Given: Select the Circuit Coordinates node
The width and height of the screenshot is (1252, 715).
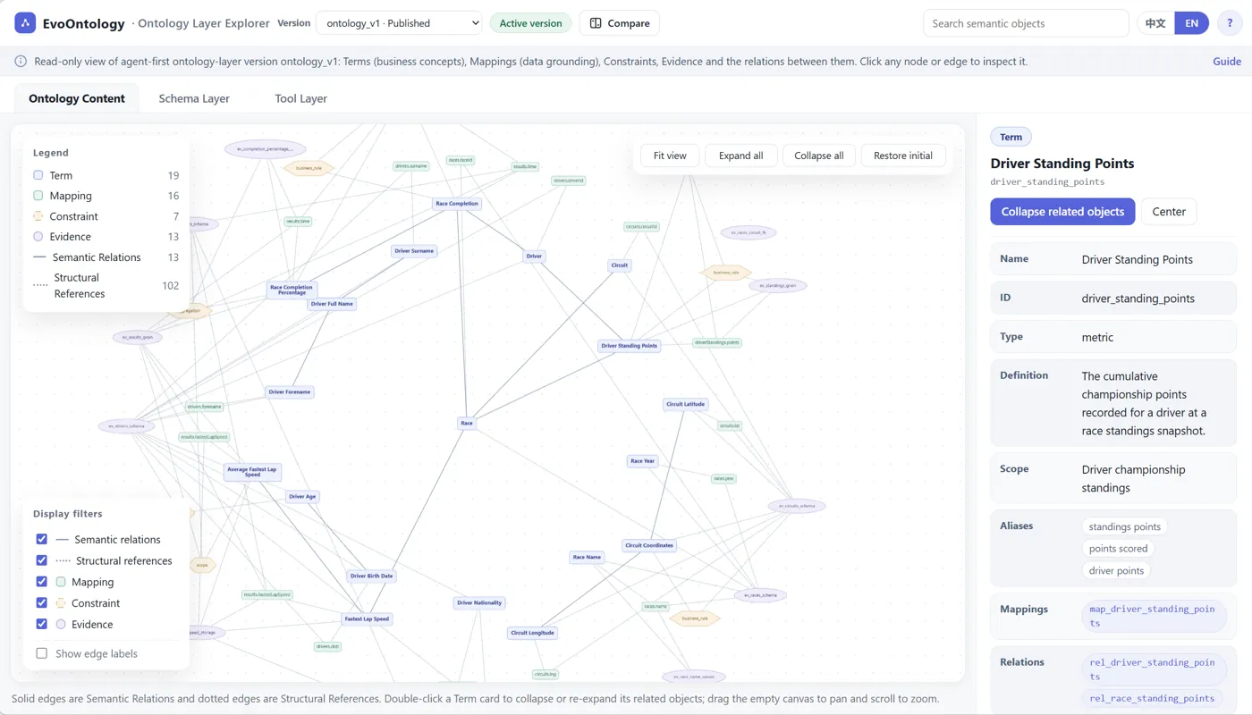Looking at the screenshot, I should (x=649, y=545).
